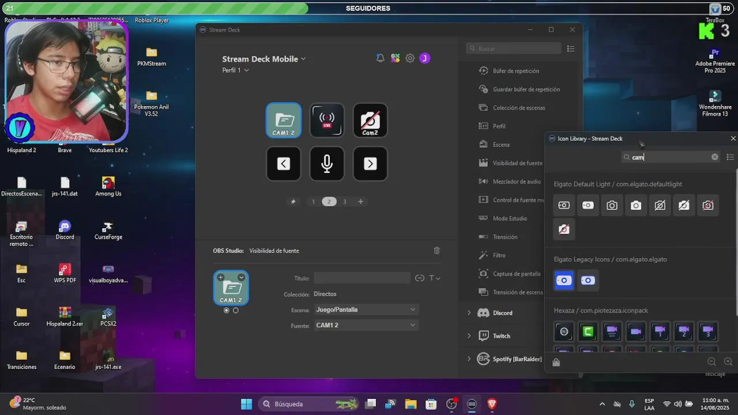Open the Fuente CAM1 2 dropdown
This screenshot has width=738, height=415.
point(366,325)
